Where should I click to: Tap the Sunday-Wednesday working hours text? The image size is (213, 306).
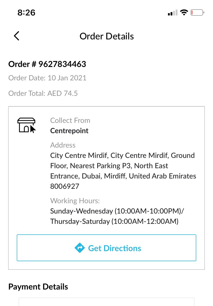(x=117, y=211)
